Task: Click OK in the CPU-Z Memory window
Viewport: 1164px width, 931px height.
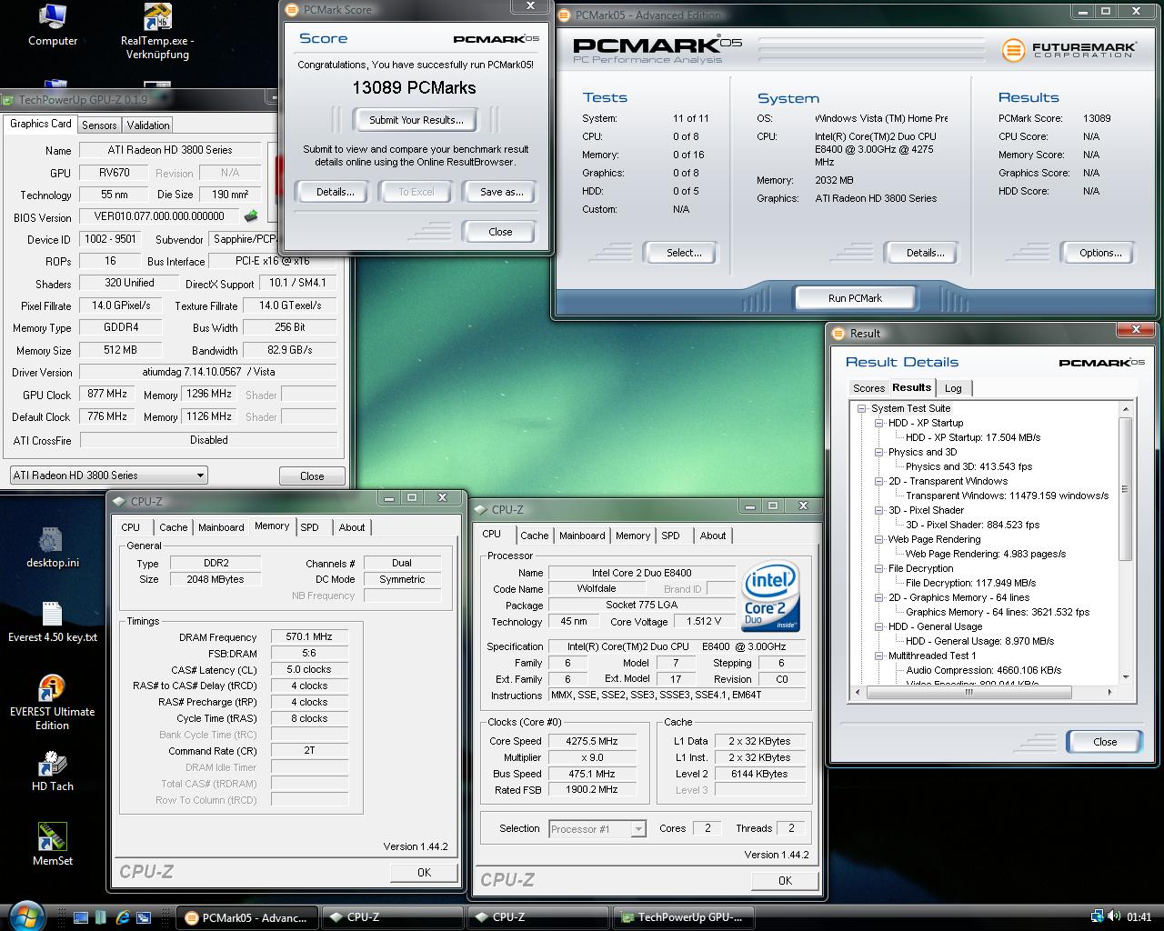Action: [425, 872]
